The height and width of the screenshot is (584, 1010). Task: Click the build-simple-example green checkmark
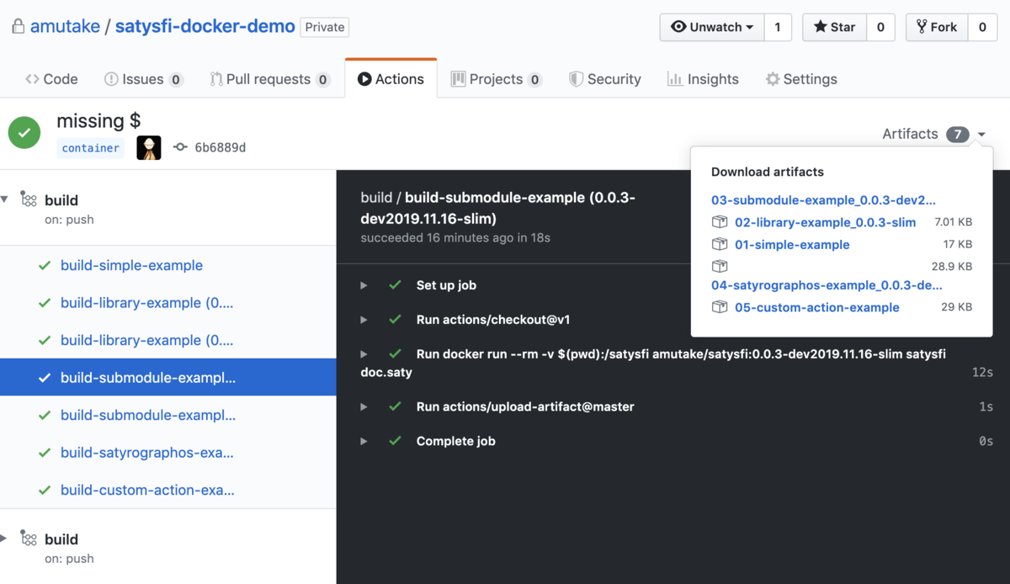[45, 265]
